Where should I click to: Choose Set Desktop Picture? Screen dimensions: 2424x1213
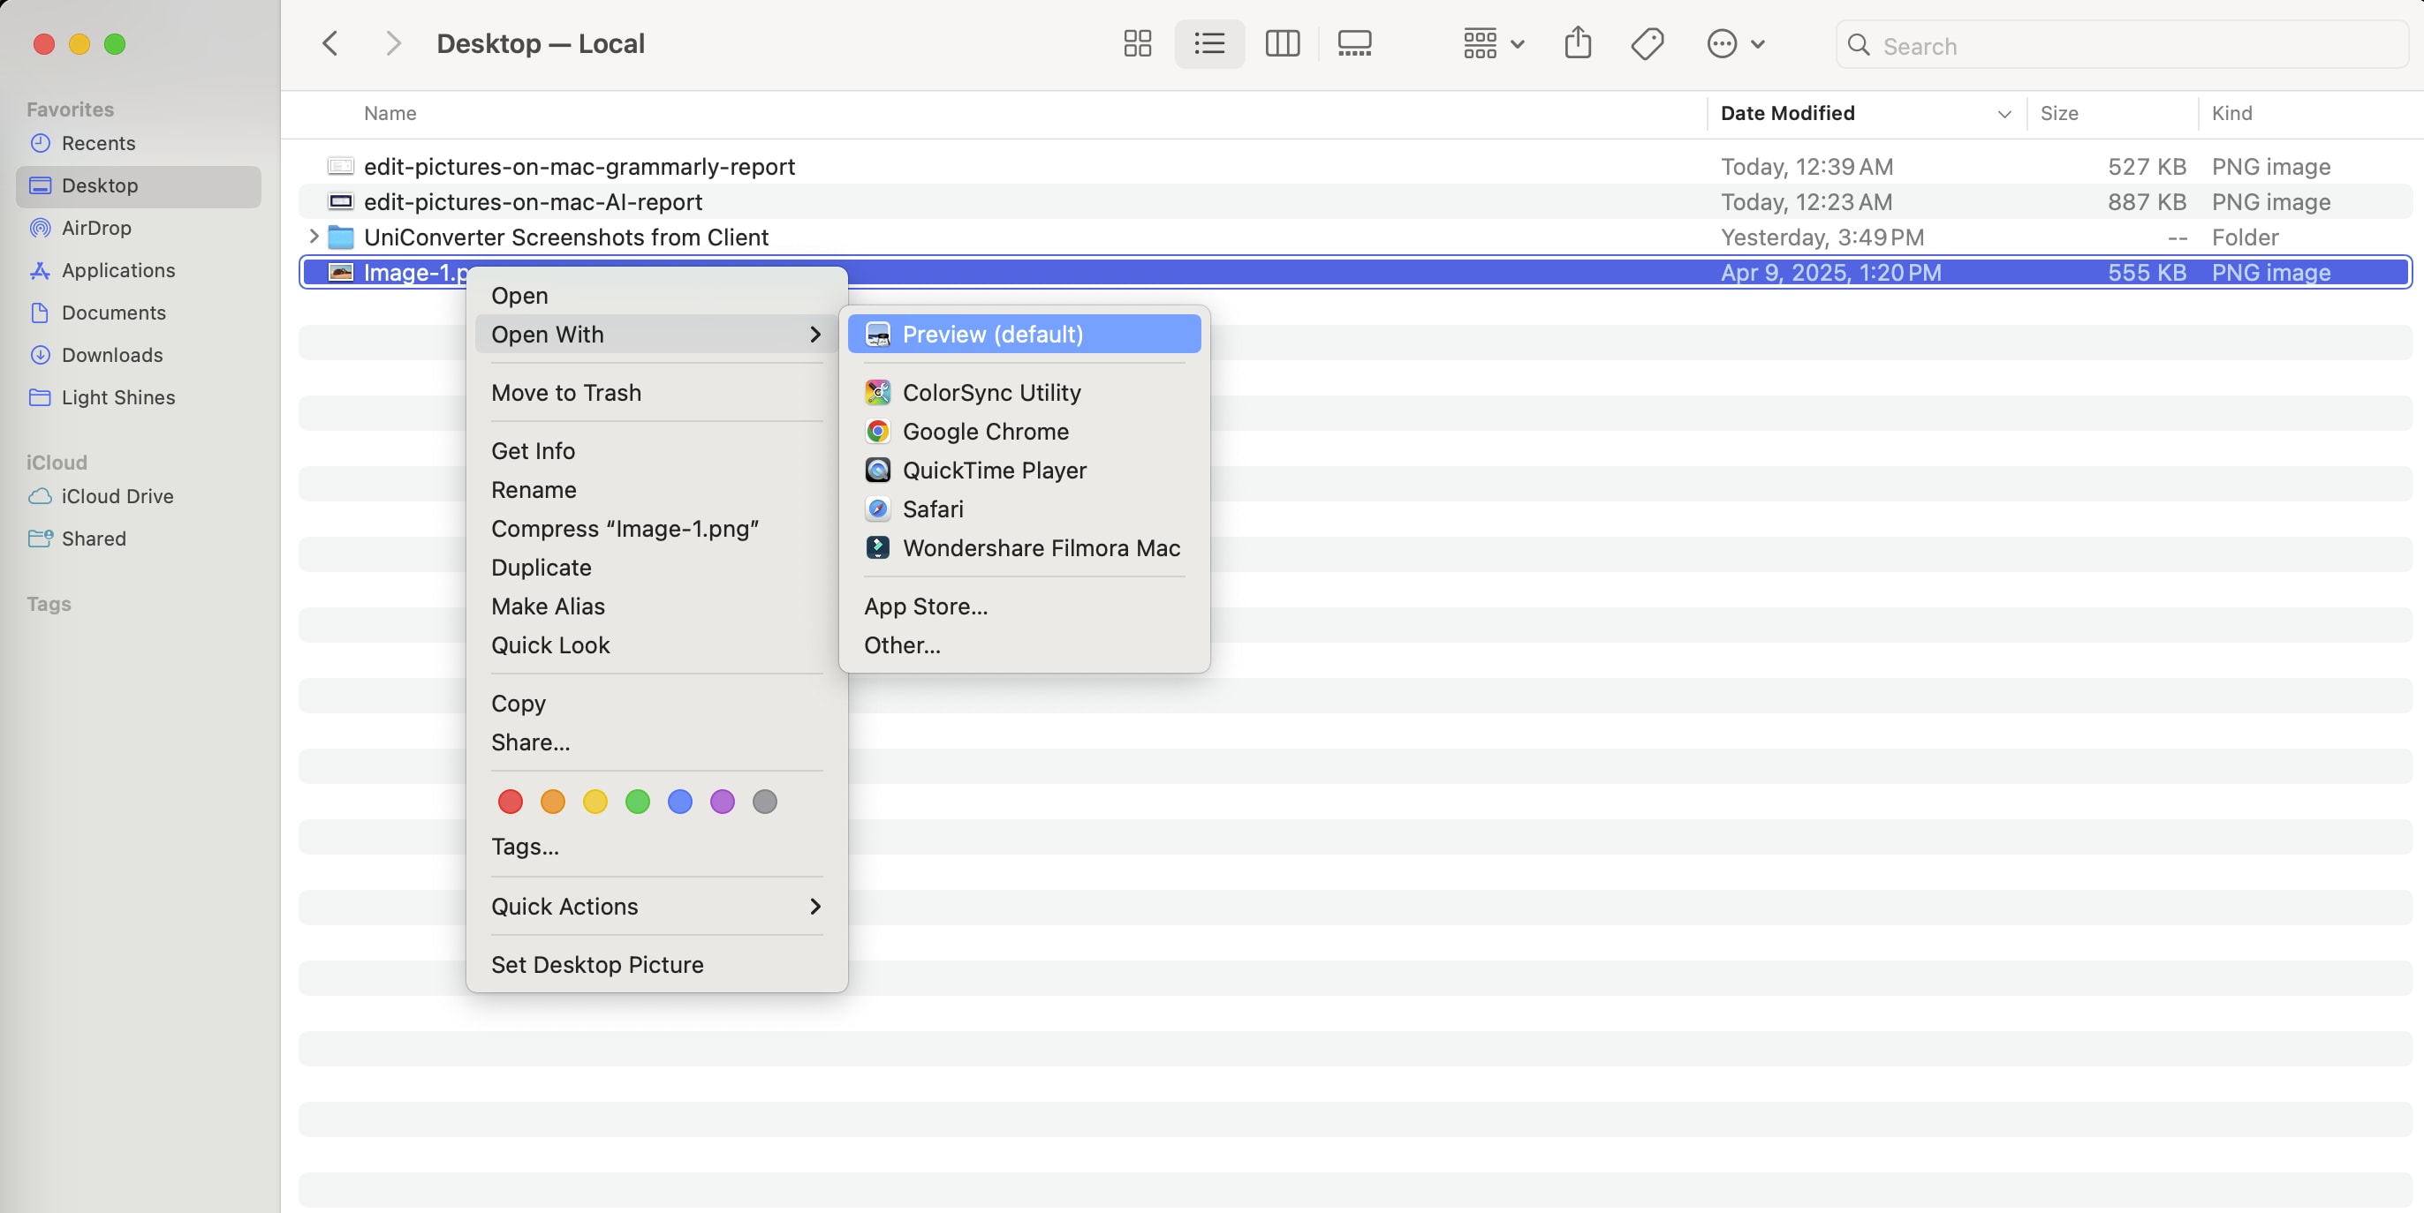tap(596, 965)
